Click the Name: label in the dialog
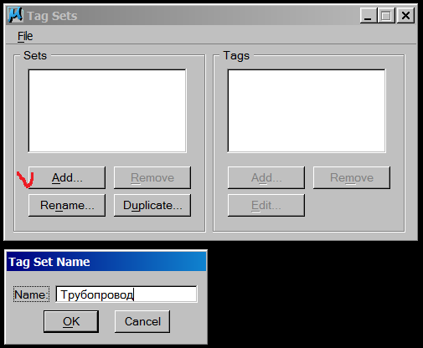Image resolution: width=423 pixels, height=348 pixels. pos(31,294)
